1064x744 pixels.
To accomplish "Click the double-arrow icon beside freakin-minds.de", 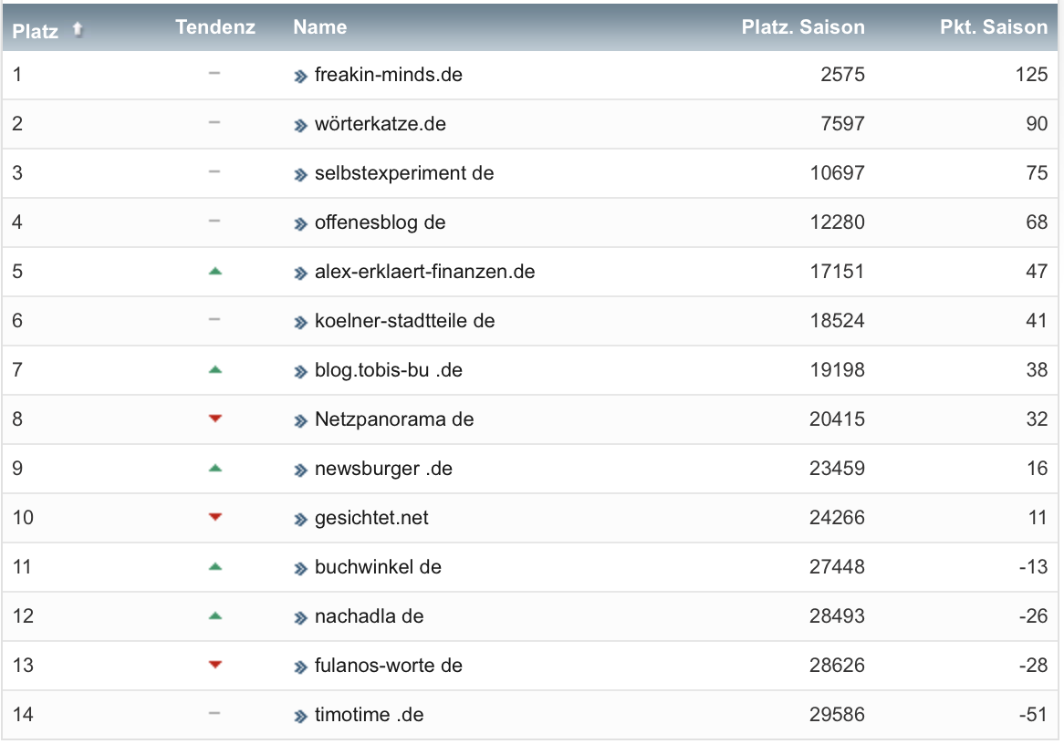I will [300, 77].
